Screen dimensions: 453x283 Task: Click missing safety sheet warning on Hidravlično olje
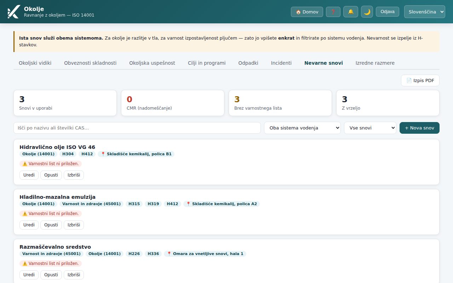point(51,164)
